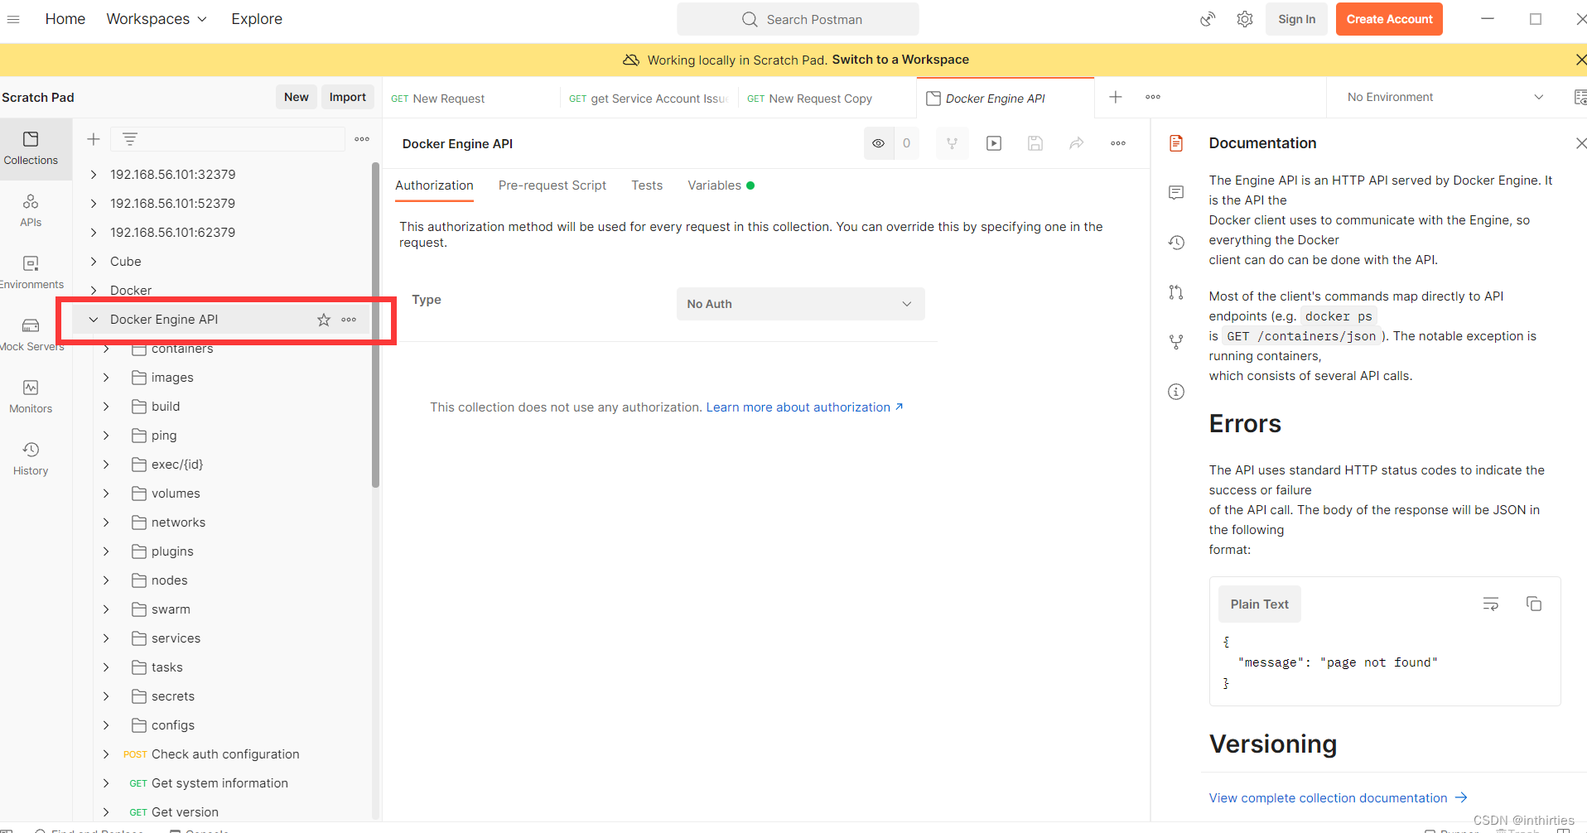The width and height of the screenshot is (1587, 833).
Task: Open tab bar more options ellipsis
Action: click(x=1153, y=97)
